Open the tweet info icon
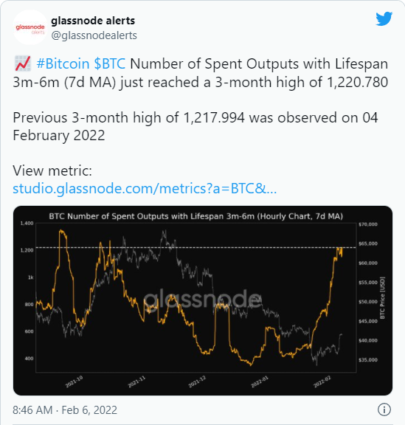Viewport: 405px width, 425px height. point(384,410)
